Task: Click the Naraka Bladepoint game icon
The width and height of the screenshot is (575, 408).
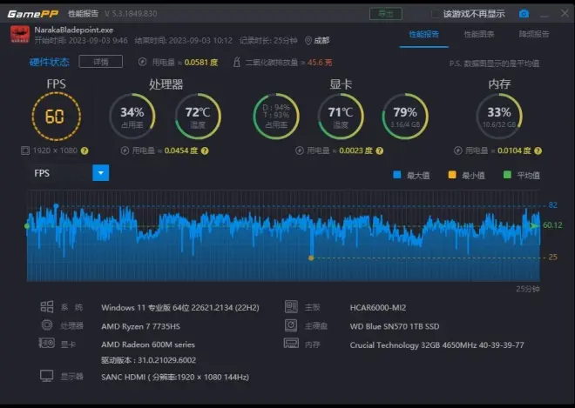Action: 20,35
